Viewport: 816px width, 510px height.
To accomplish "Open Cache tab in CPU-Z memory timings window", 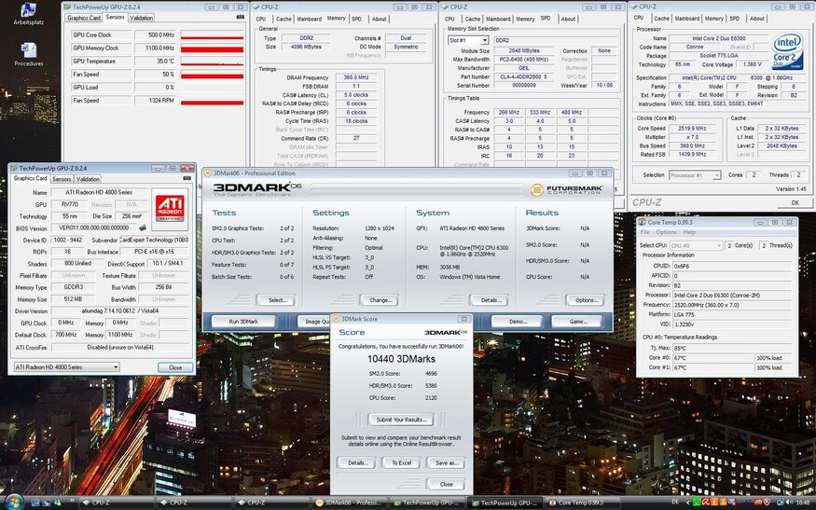I will (284, 19).
